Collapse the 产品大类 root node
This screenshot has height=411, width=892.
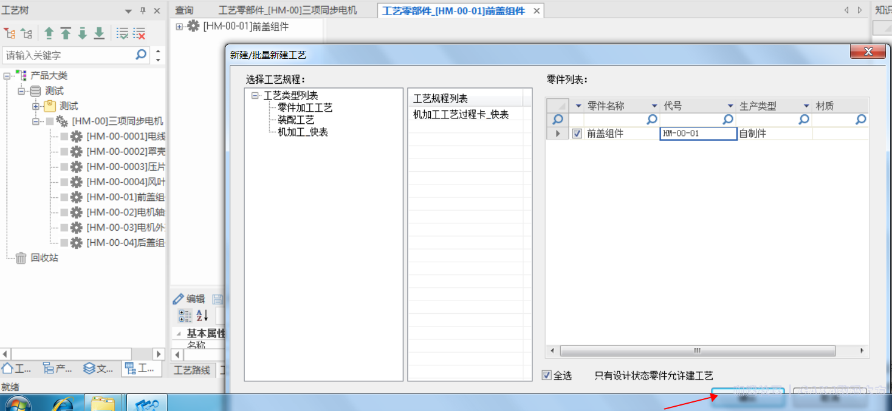[7, 76]
